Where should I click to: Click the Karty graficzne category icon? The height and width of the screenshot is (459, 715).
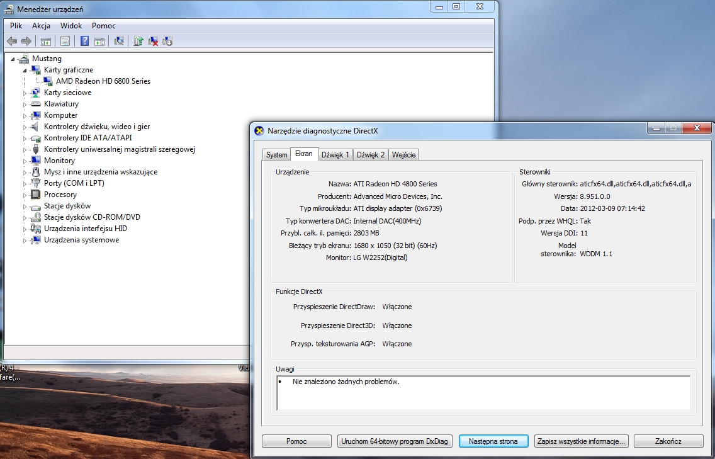point(36,70)
